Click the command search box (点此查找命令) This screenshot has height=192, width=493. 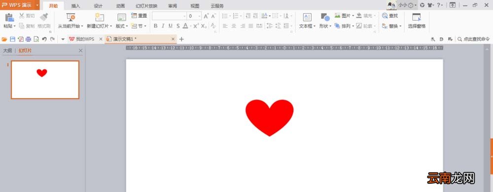[474, 39]
